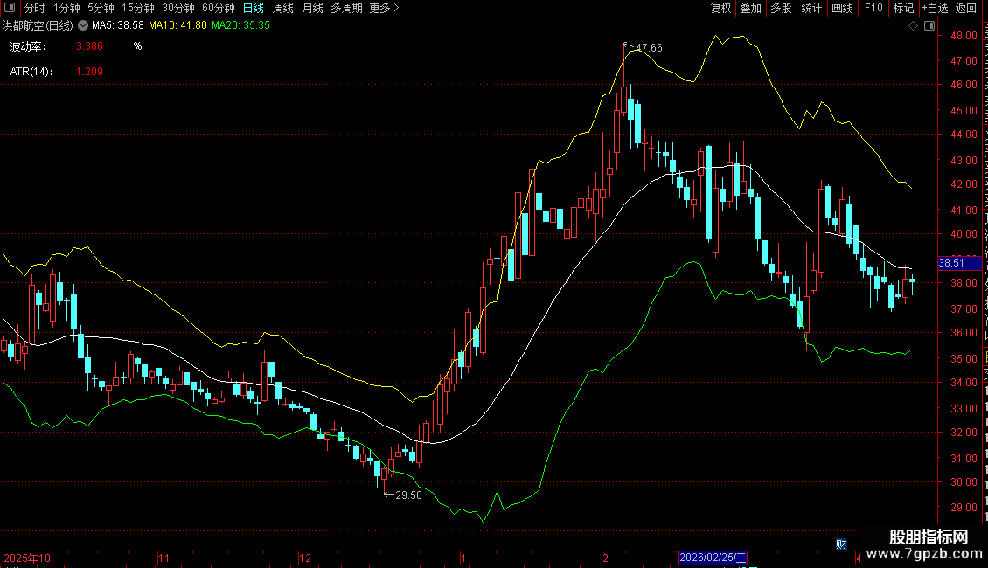Viewport: 988px width, 568px height.
Task: Click the 36.00 price axis label
Action: click(964, 332)
